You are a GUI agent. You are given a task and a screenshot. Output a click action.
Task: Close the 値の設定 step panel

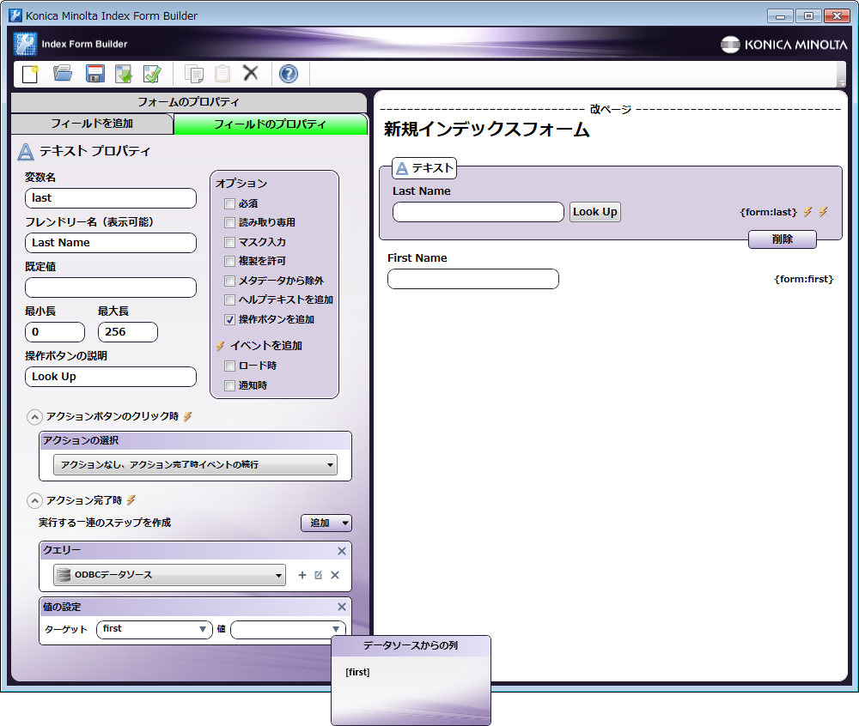click(342, 607)
